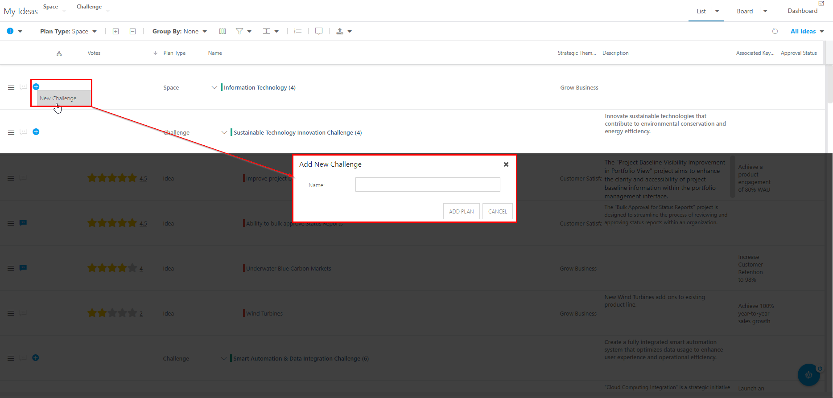Open the filter funnel icon
Screen dimensions: 833x398
239,31
